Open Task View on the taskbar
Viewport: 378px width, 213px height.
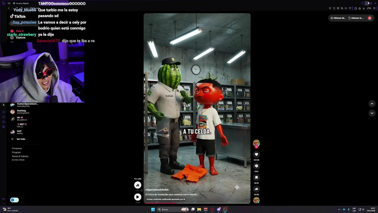coord(193,209)
